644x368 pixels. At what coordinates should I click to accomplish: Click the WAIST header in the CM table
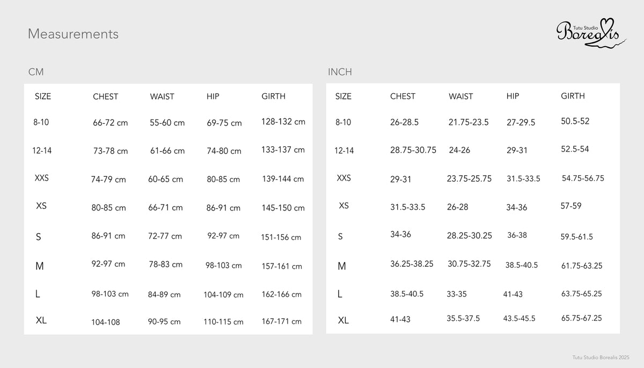162,97
